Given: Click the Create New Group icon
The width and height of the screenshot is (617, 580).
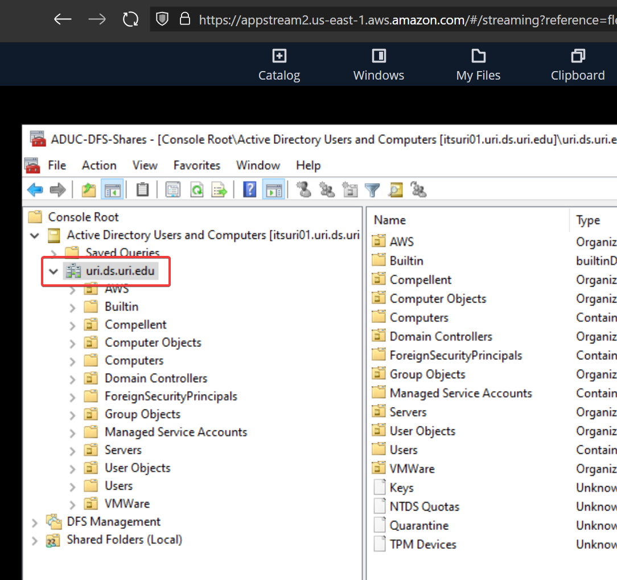Looking at the screenshot, I should coord(327,190).
